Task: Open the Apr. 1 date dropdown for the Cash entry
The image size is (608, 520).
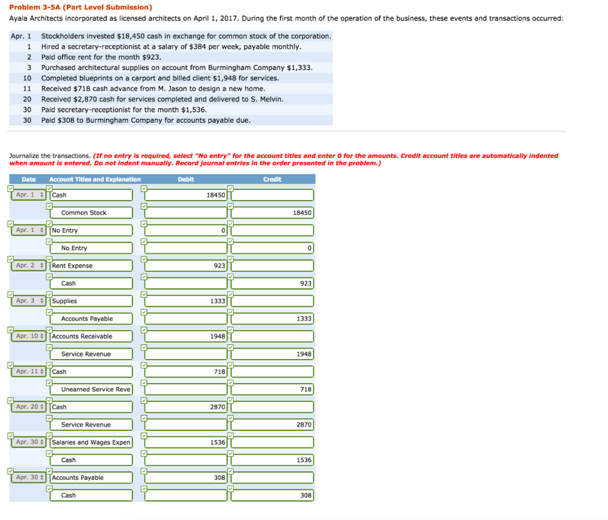Action: [28, 195]
